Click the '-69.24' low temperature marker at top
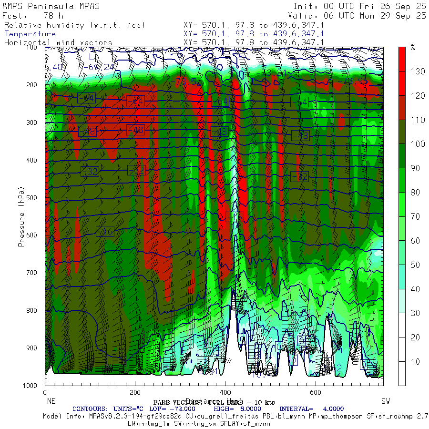Screen dimensions: 429x429 (99, 67)
